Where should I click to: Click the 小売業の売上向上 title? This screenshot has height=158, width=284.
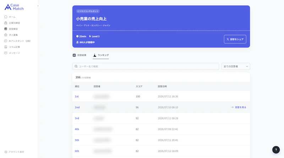[x=91, y=19]
